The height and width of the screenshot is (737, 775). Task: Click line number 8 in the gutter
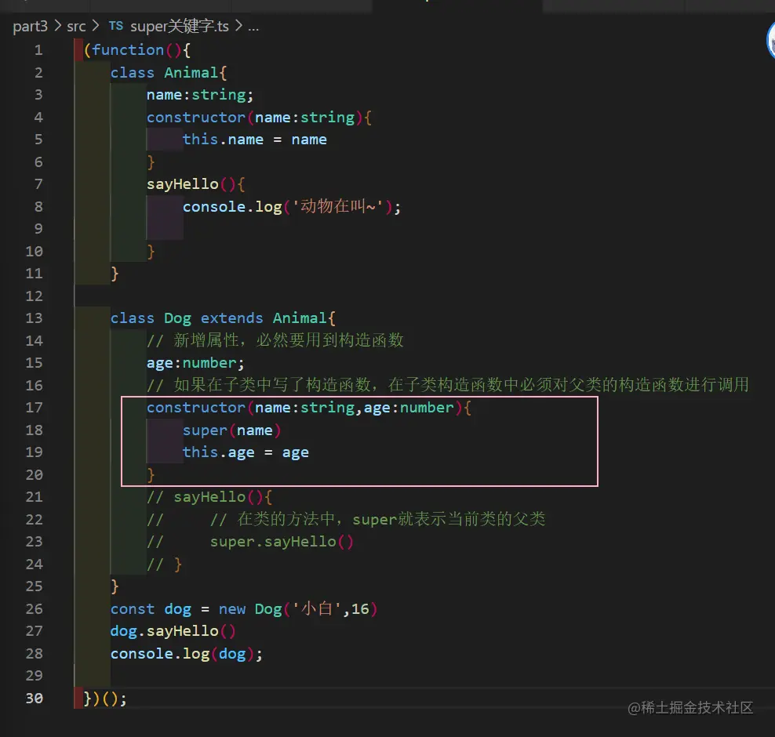38,206
